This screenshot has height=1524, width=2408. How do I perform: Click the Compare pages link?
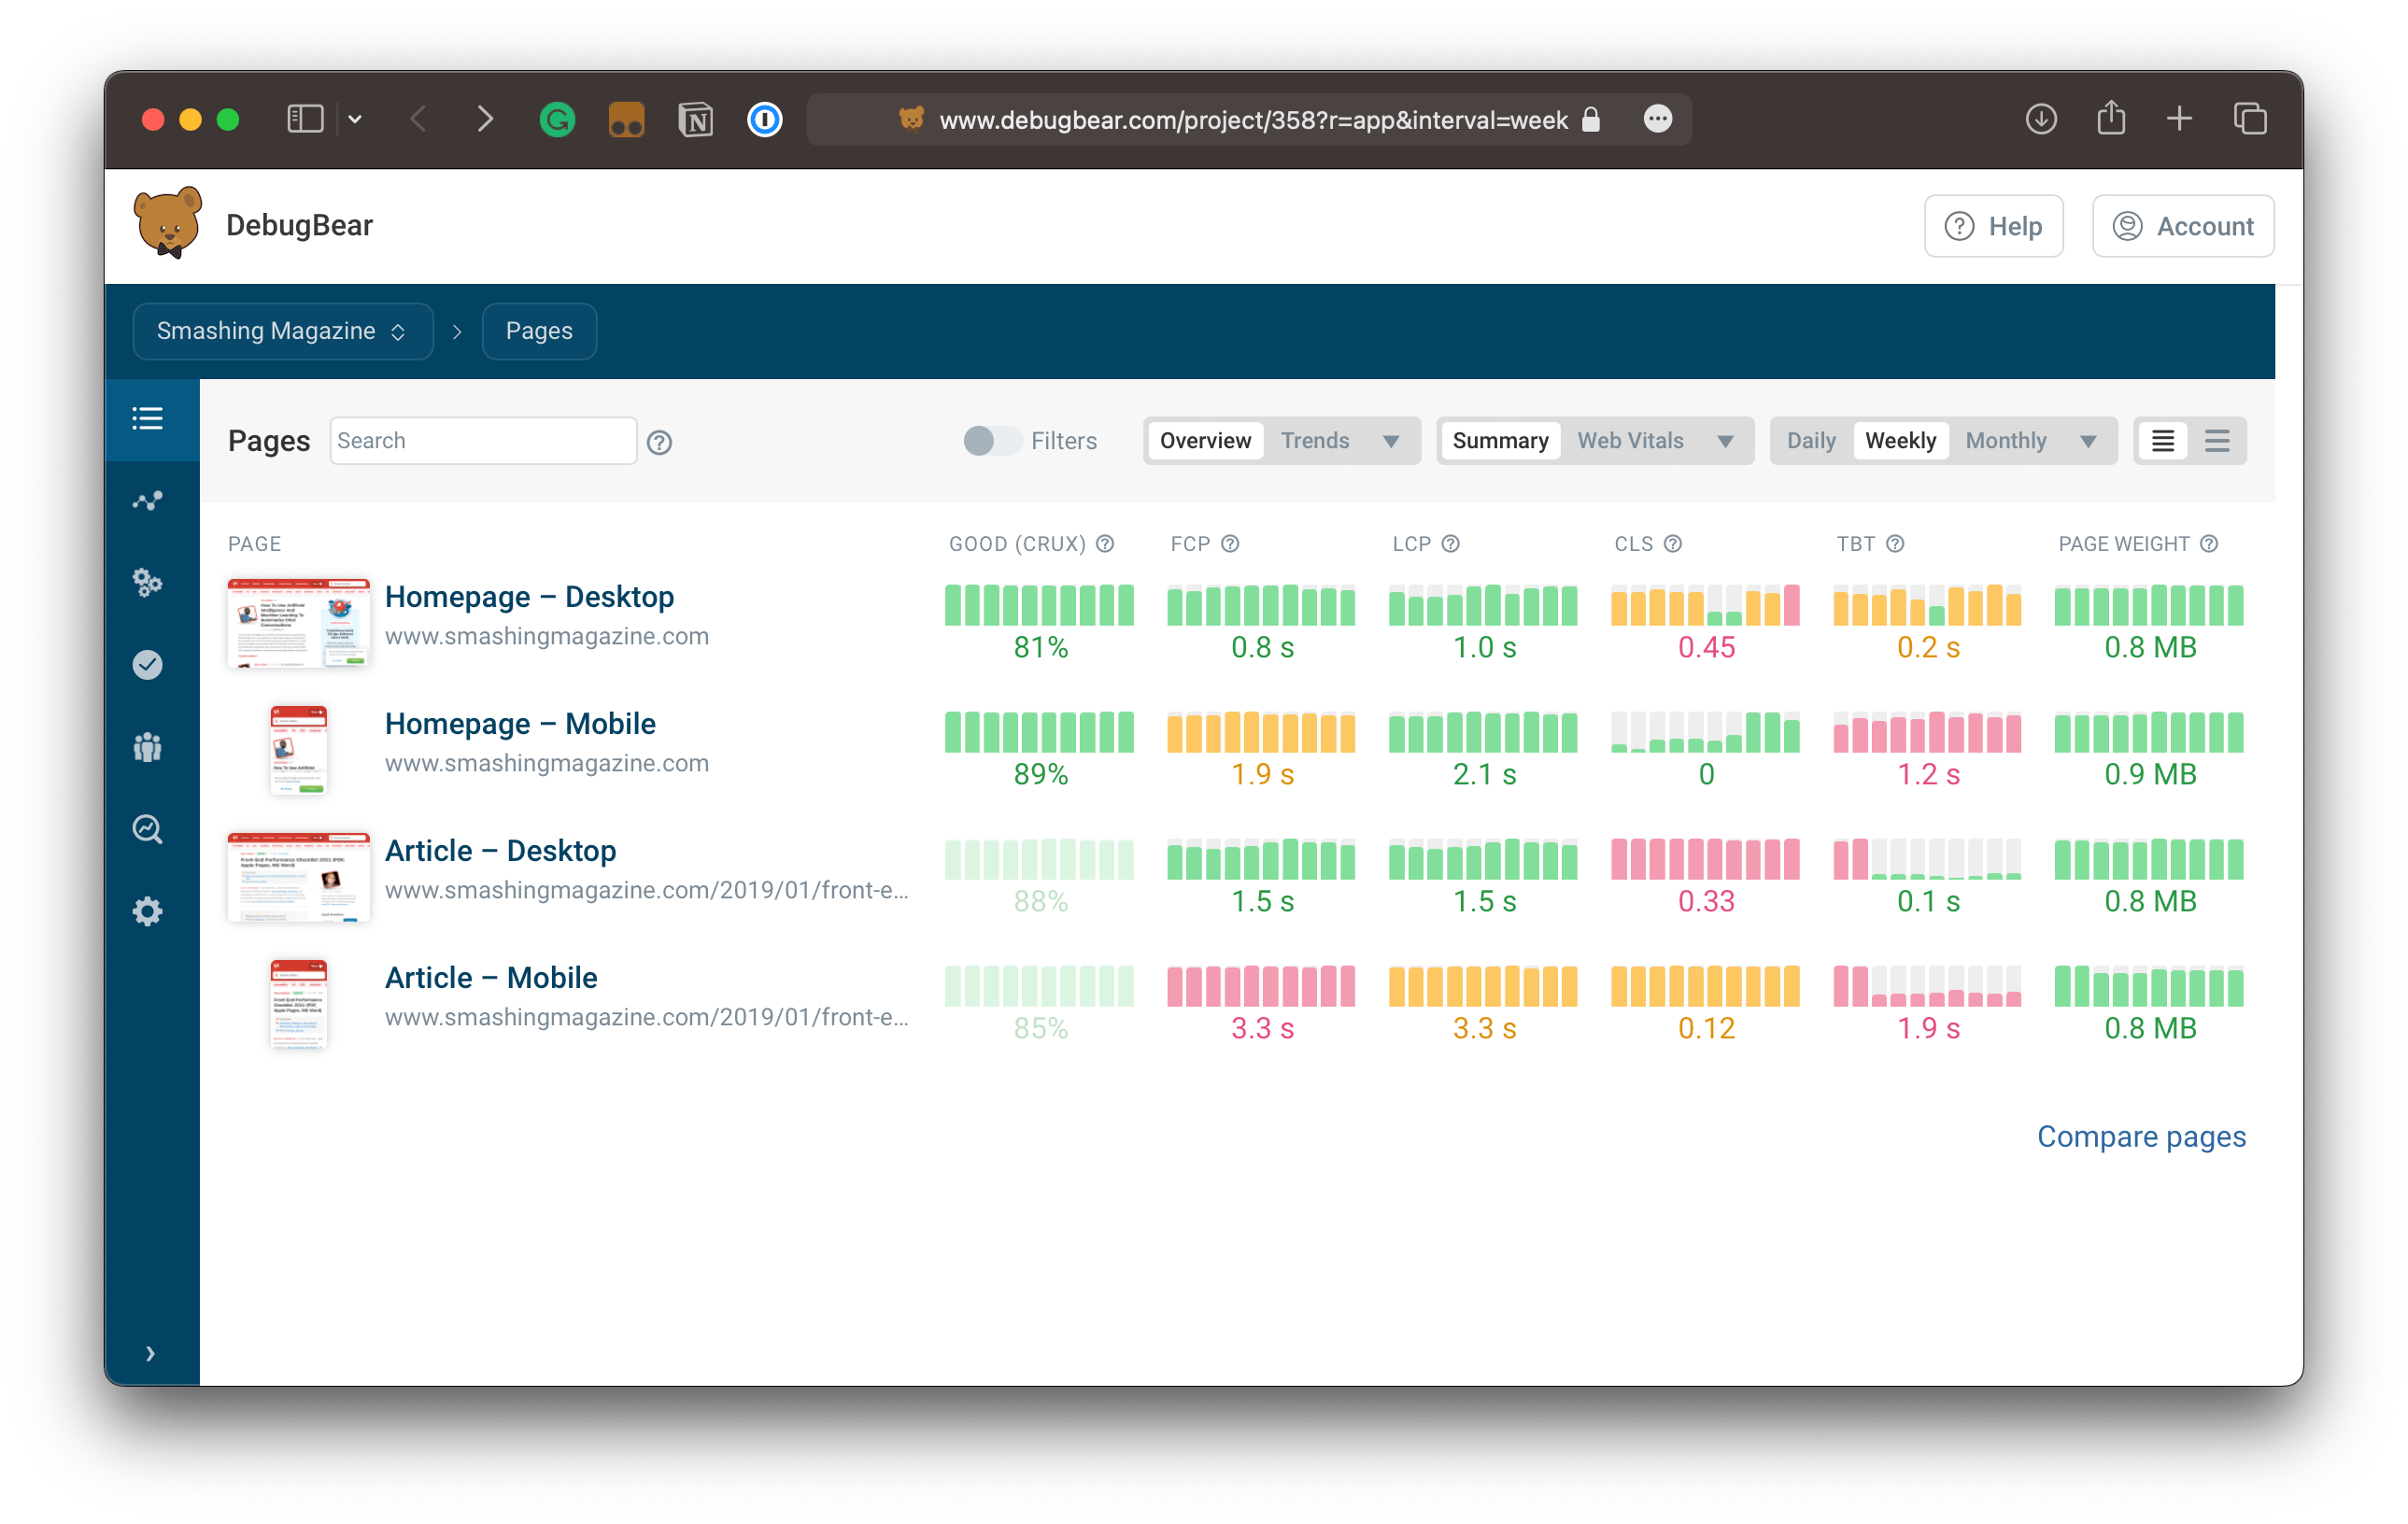coord(2141,1136)
